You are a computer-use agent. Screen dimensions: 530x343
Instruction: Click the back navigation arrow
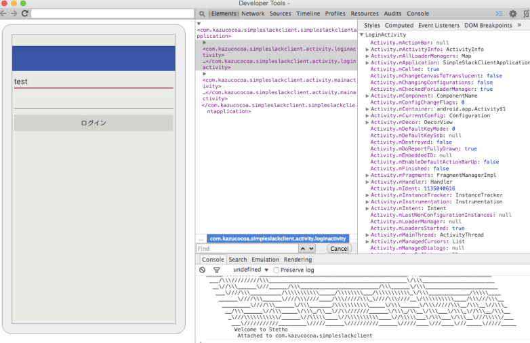[x=3, y=14]
